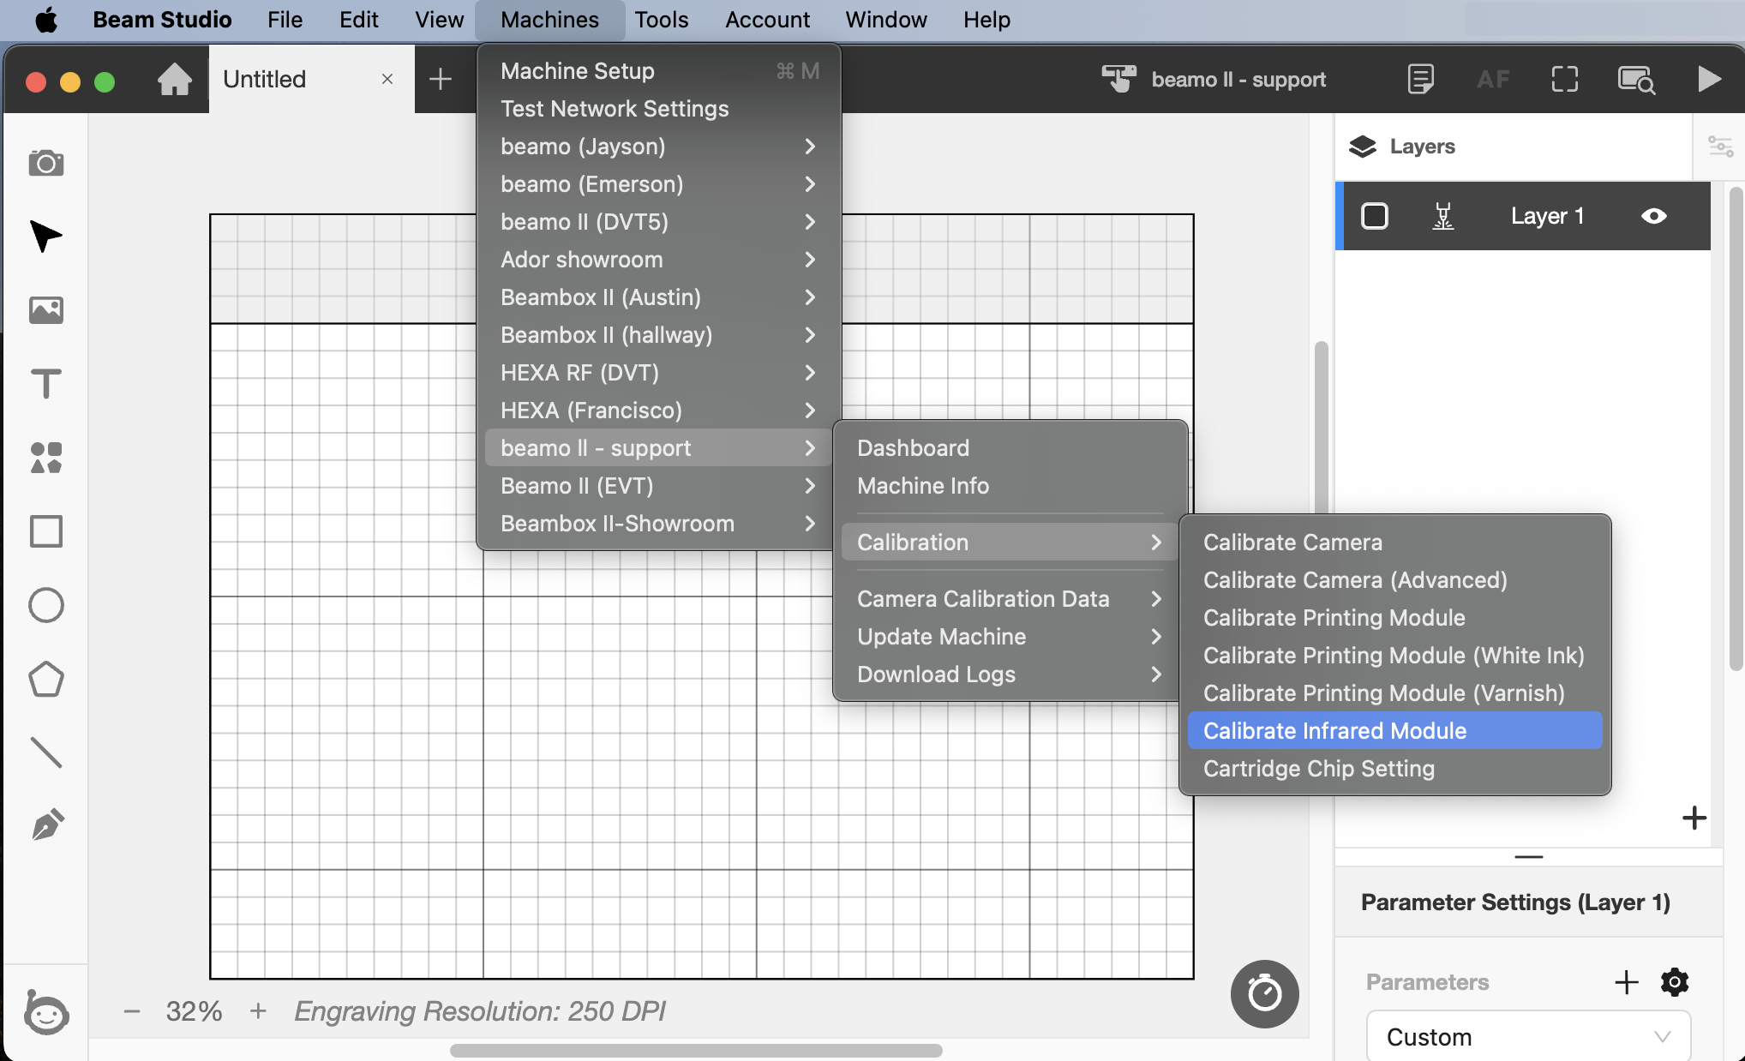Image resolution: width=1745 pixels, height=1061 pixels.
Task: Expand the Download Logs submenu
Action: click(1010, 674)
